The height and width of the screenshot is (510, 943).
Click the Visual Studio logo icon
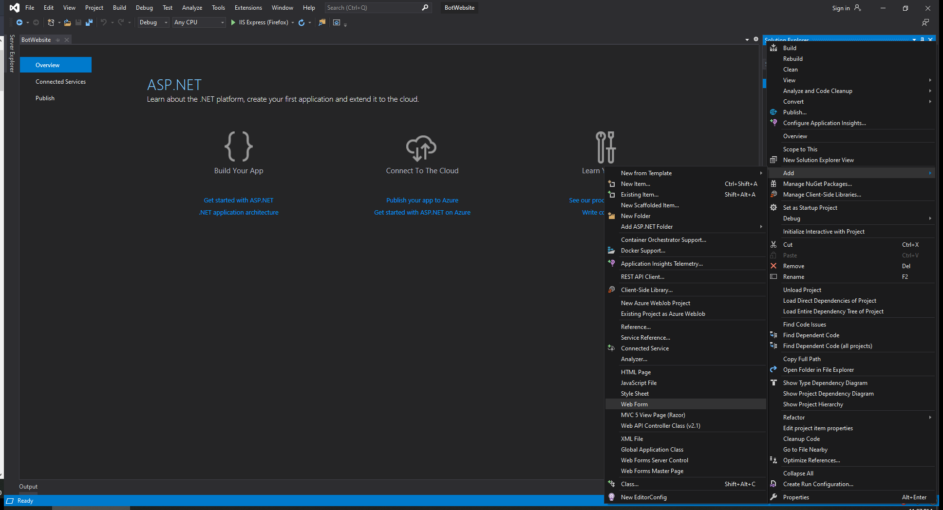pyautogui.click(x=15, y=8)
